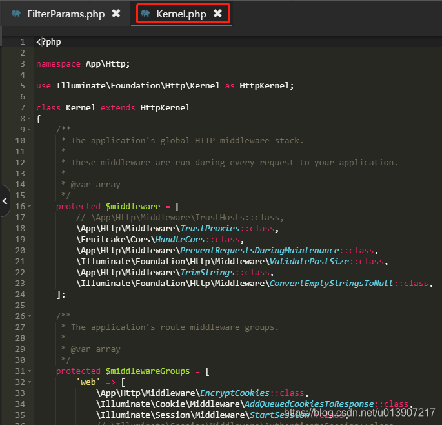Click the '<?php' opening tag on line 1

coord(48,42)
